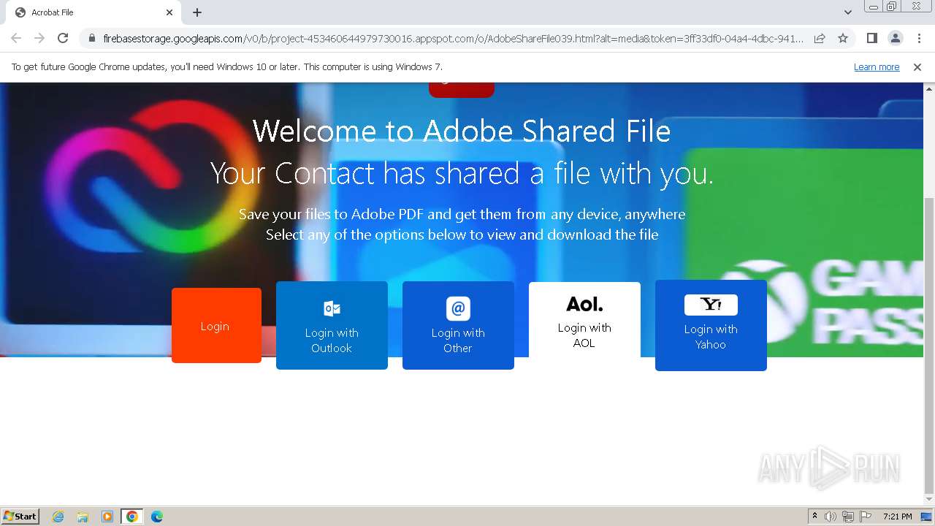935x526 pixels.
Task: Launch Internet Explorer from taskbar
Action: pos(58,517)
